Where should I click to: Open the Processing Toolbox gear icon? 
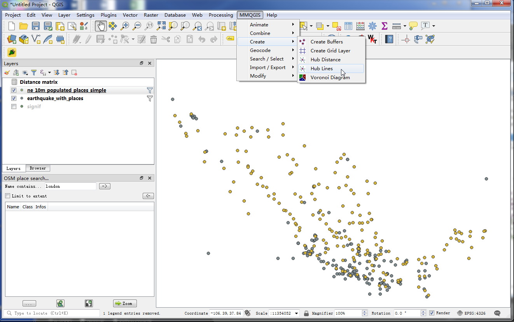tap(372, 26)
